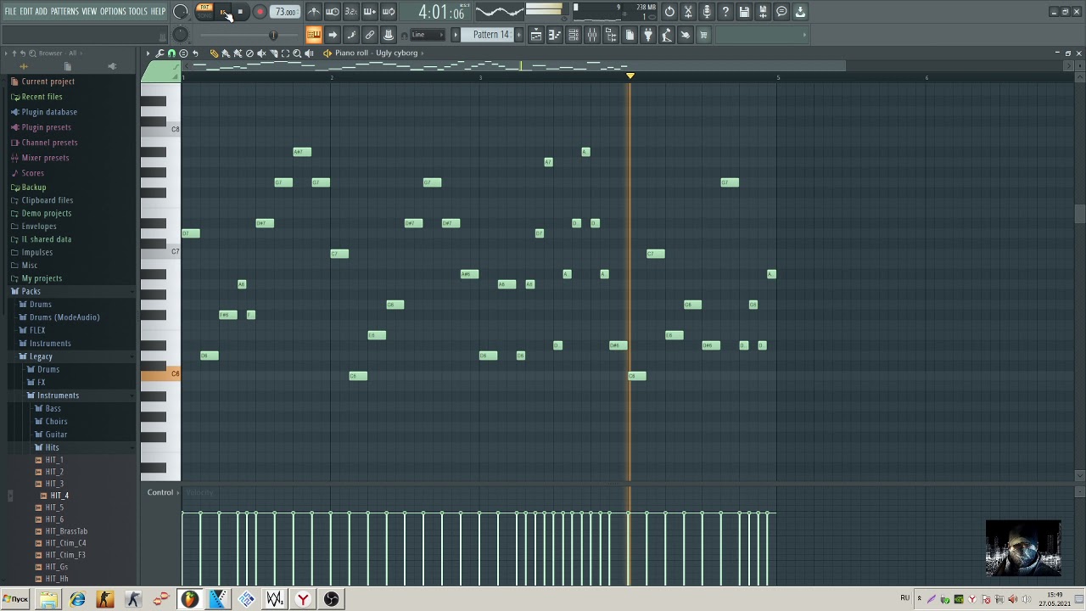
Task: Toggle the 3-2-1 countdown before recording
Action: 351,12
